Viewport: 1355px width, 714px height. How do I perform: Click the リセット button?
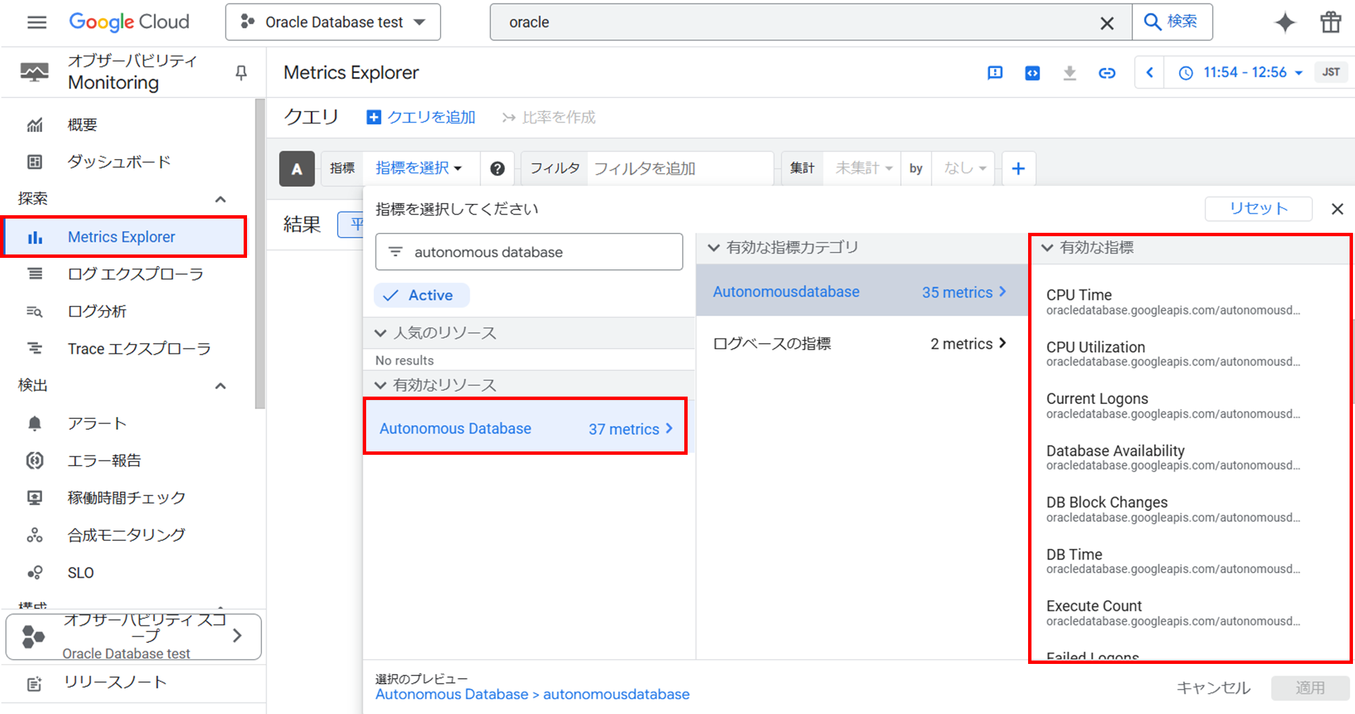point(1258,208)
